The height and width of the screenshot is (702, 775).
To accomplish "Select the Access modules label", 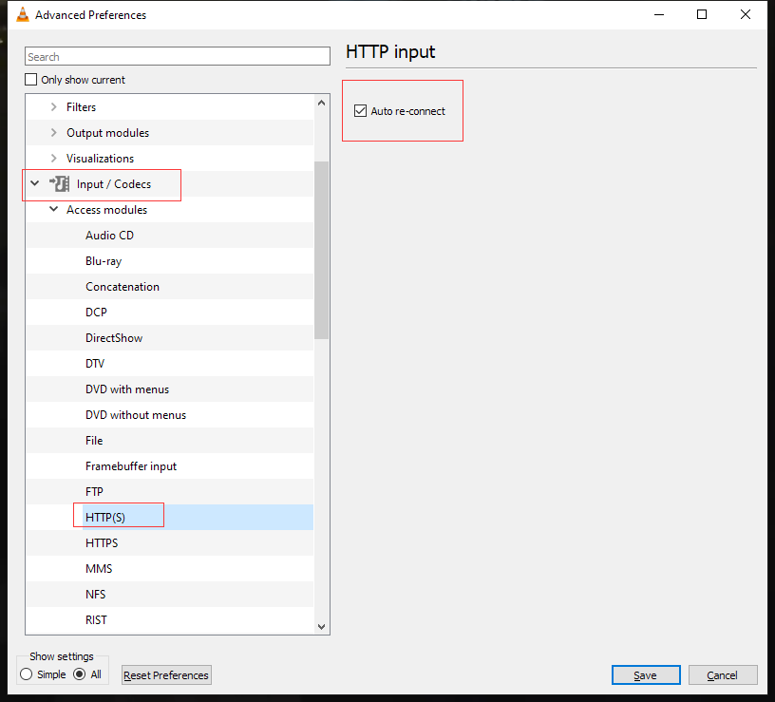I will tap(106, 210).
